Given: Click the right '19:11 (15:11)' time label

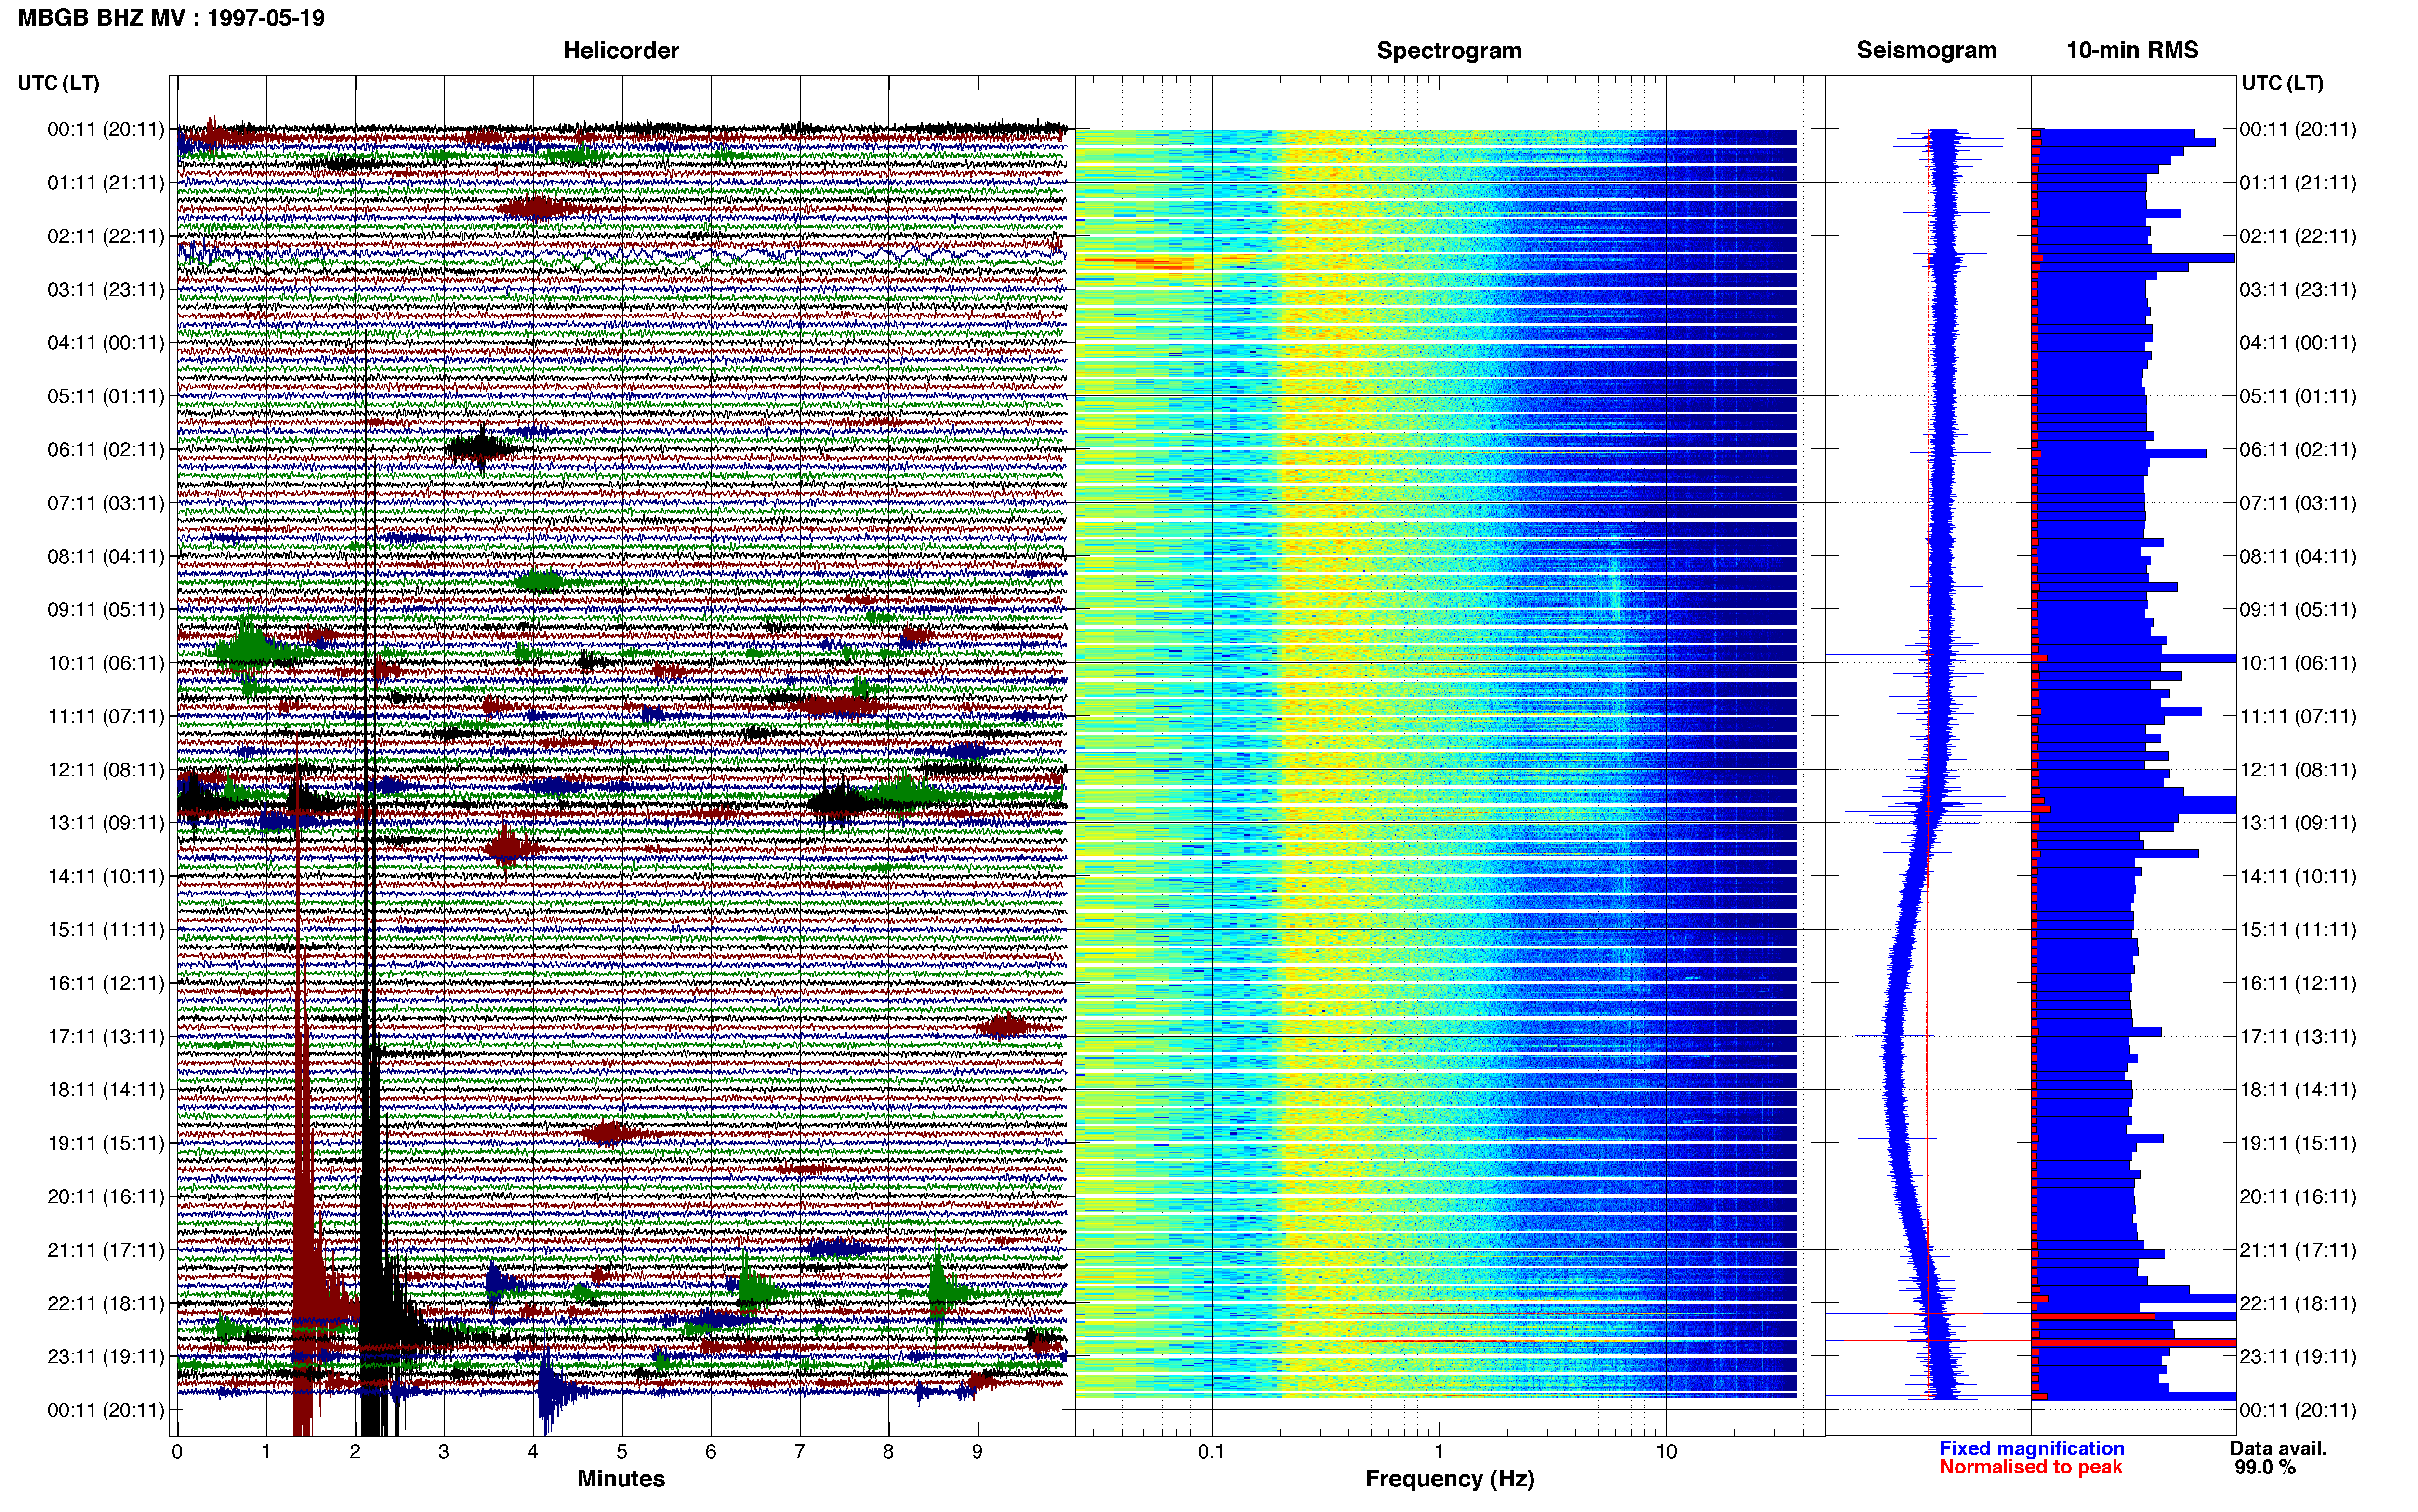Looking at the screenshot, I should 2298,1143.
